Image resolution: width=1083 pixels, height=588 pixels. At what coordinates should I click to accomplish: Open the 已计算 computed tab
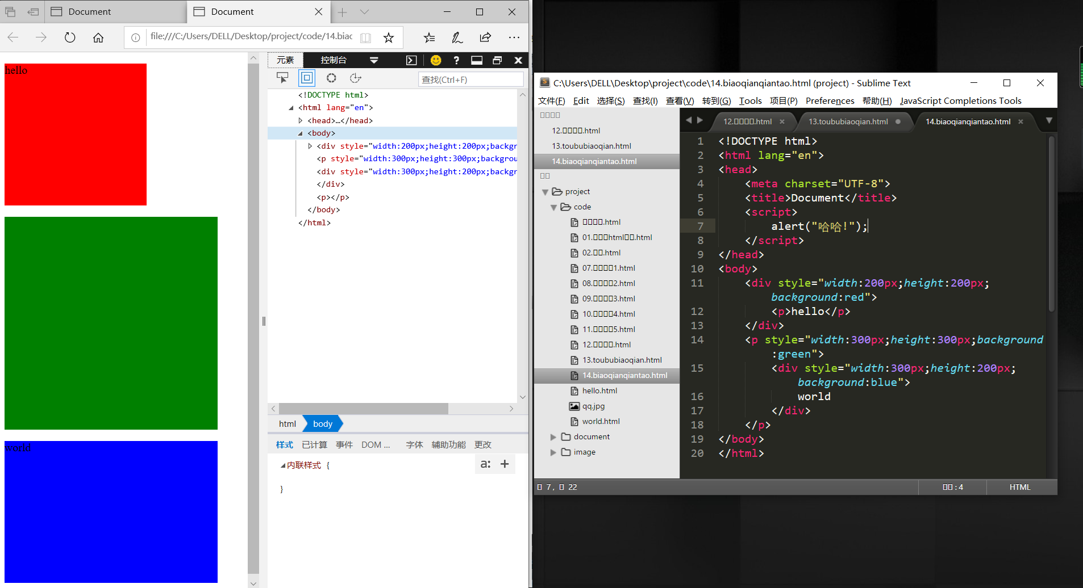pyautogui.click(x=314, y=445)
